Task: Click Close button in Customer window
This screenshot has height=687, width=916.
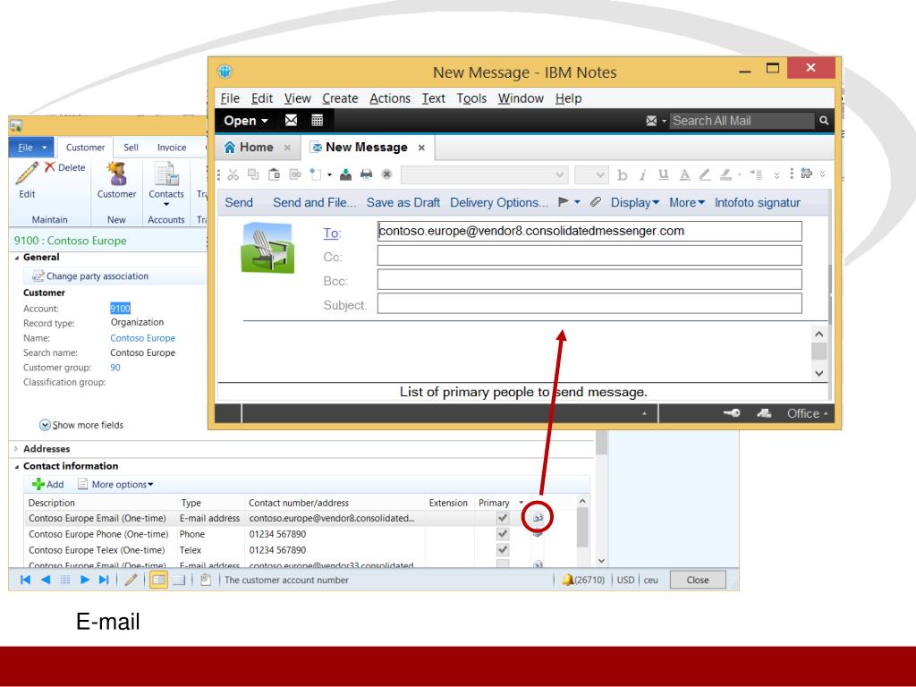Action: point(698,580)
